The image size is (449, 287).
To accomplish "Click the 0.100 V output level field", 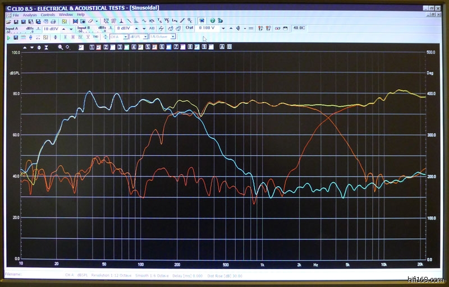I will [208, 29].
